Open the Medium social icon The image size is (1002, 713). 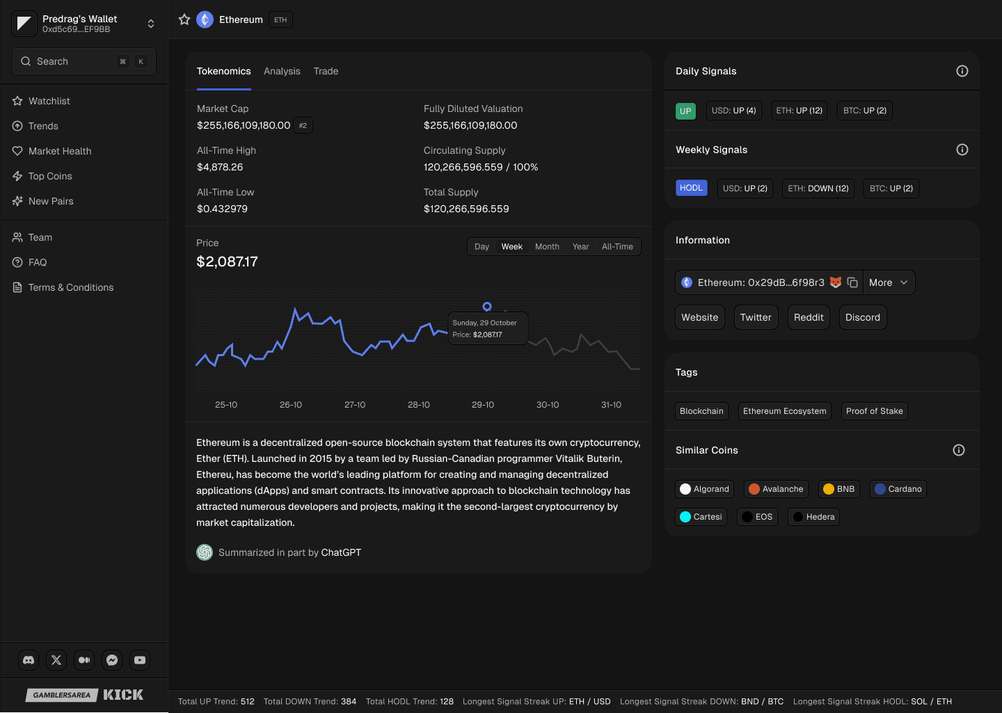click(84, 660)
